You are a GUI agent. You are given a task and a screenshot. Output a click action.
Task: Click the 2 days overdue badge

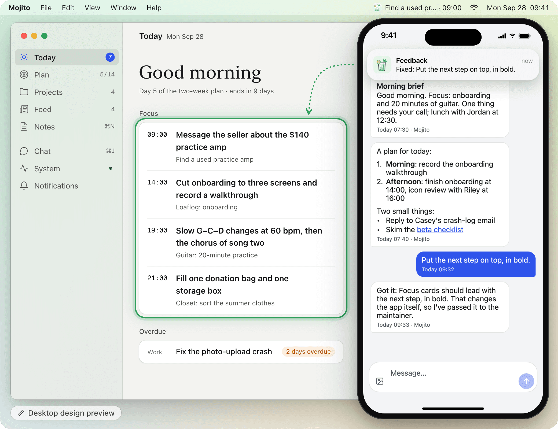coord(308,352)
